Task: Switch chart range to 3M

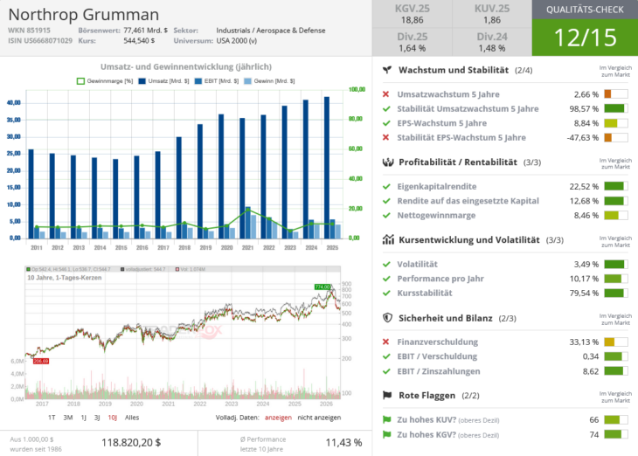Action: pos(68,418)
